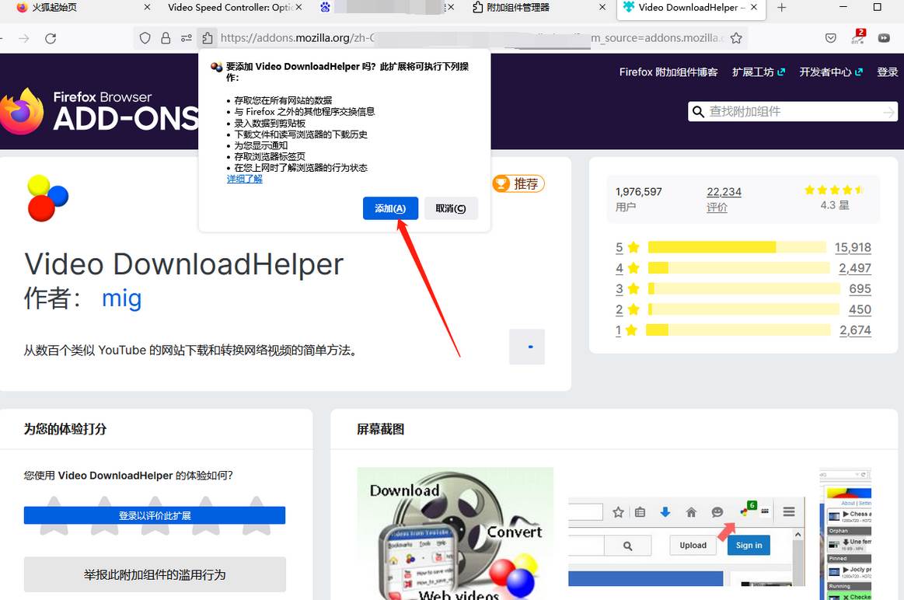This screenshot has height=600, width=904.
Task: Open the third partially visible screenshot thumbnail
Action: point(845,534)
